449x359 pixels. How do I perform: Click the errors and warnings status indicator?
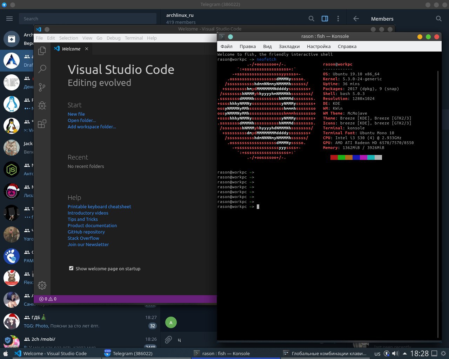pos(48,299)
